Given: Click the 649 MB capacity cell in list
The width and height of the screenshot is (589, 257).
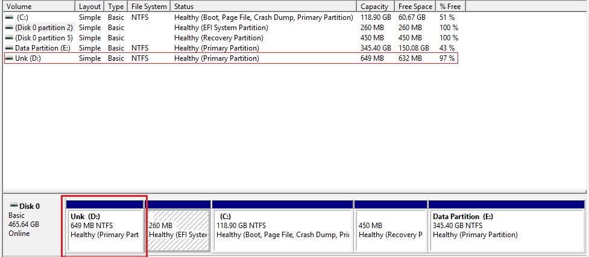Looking at the screenshot, I should 372,58.
